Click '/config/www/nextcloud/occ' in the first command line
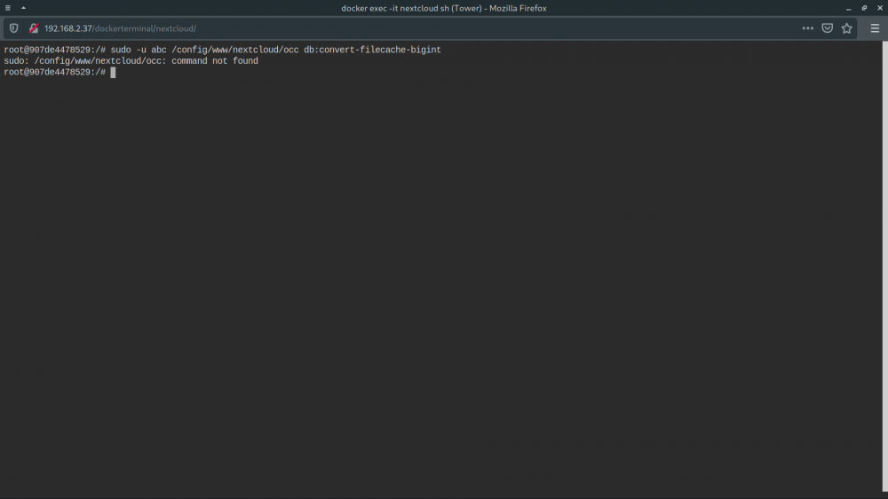This screenshot has height=499, width=888. point(235,50)
